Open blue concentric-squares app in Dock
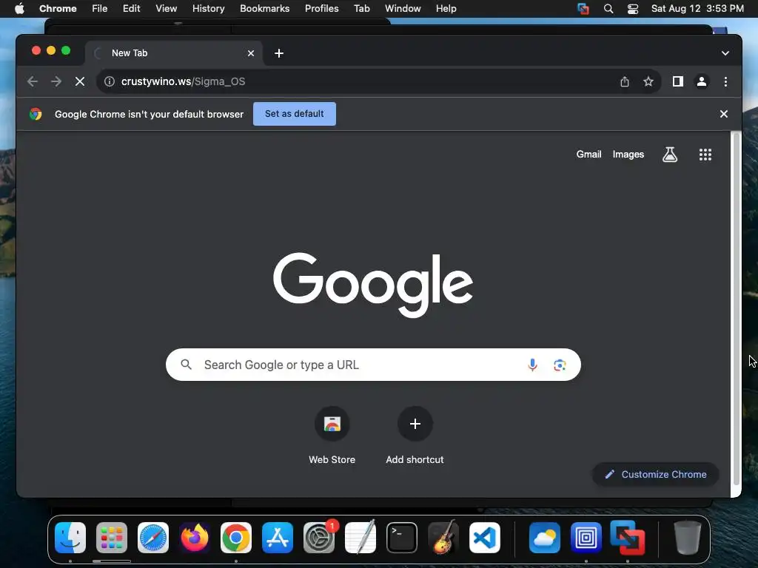 pyautogui.click(x=586, y=538)
